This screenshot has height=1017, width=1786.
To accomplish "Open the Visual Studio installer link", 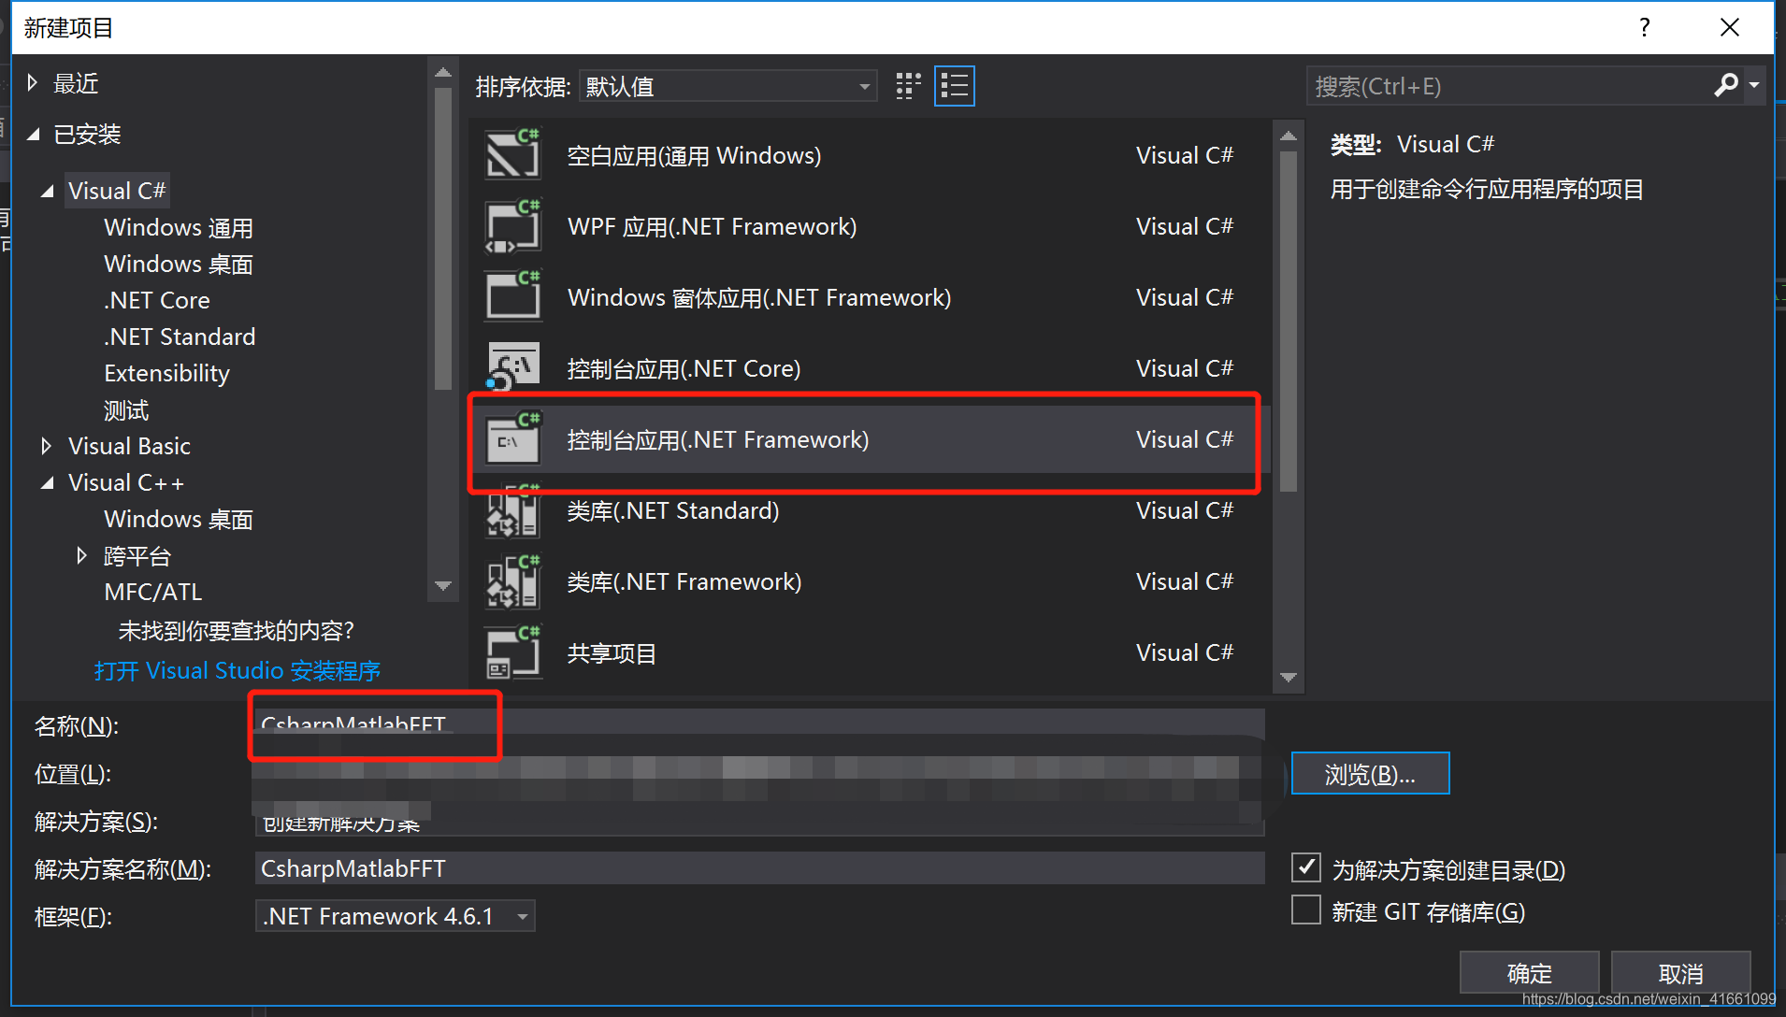I will click(238, 671).
